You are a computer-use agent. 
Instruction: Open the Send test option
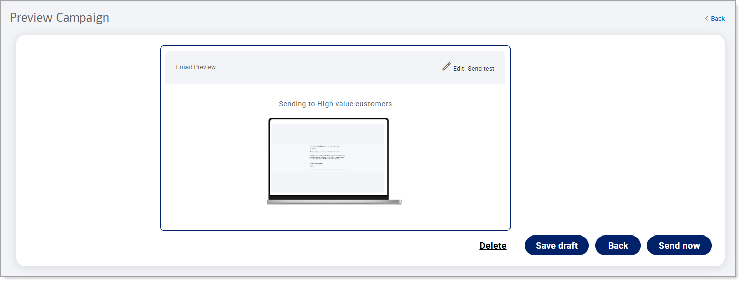pos(481,69)
